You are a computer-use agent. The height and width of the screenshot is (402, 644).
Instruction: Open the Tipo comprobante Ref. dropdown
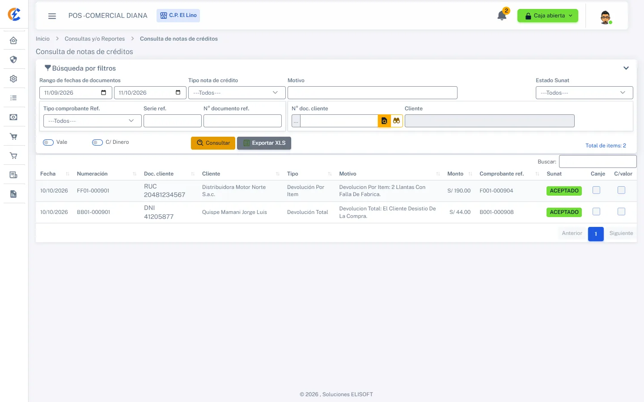click(x=92, y=121)
